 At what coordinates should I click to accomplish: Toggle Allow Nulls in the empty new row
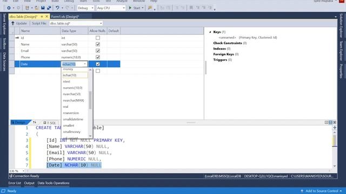click(x=98, y=71)
